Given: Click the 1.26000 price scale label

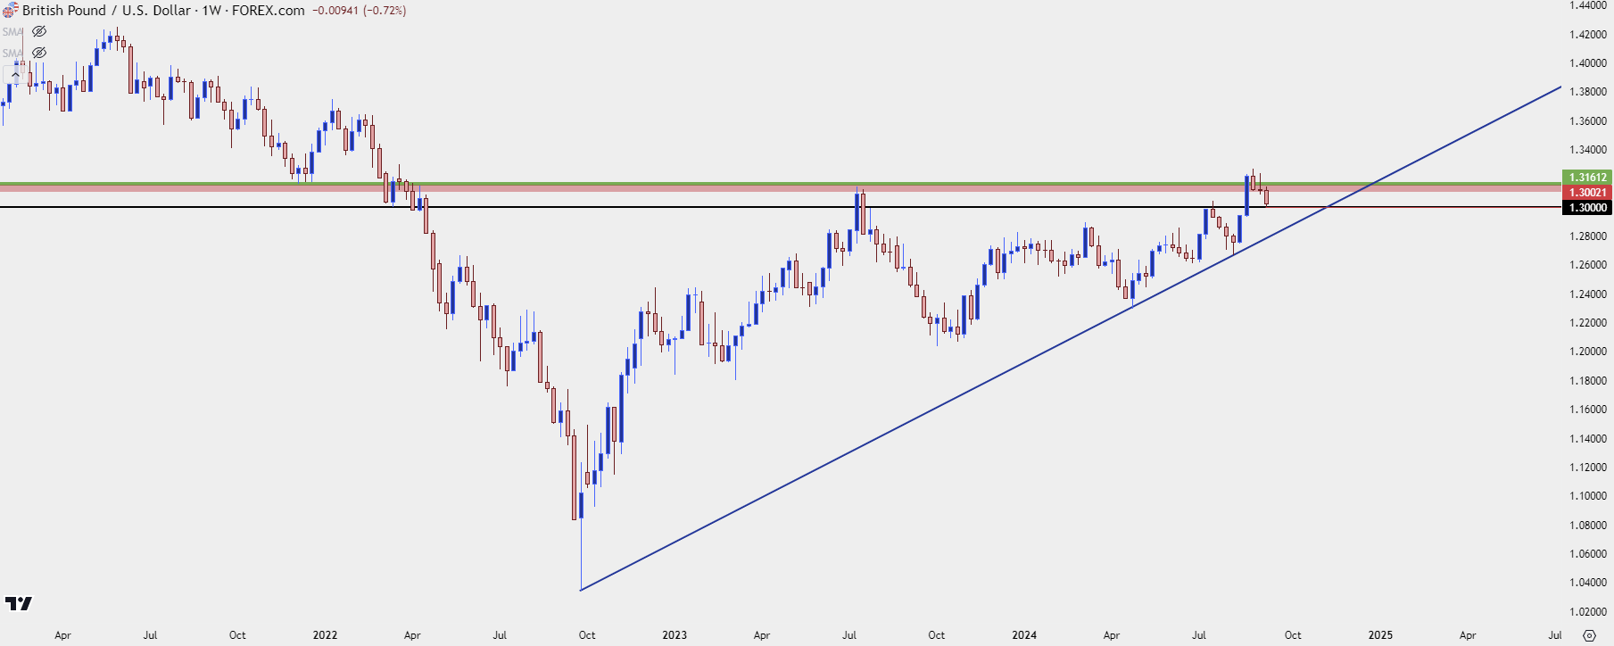Looking at the screenshot, I should tap(1588, 265).
